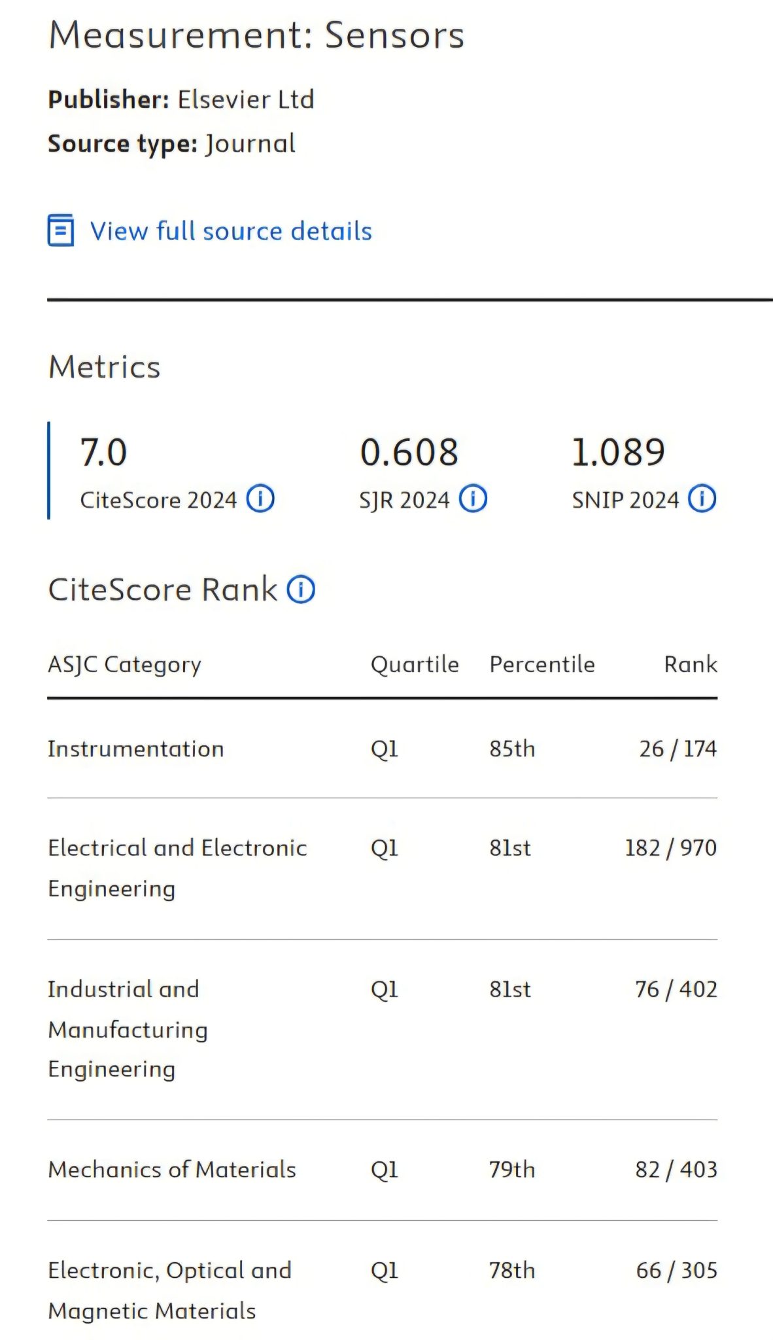Click the 0.608 SJR value
The height and width of the screenshot is (1340, 773).
click(x=409, y=452)
